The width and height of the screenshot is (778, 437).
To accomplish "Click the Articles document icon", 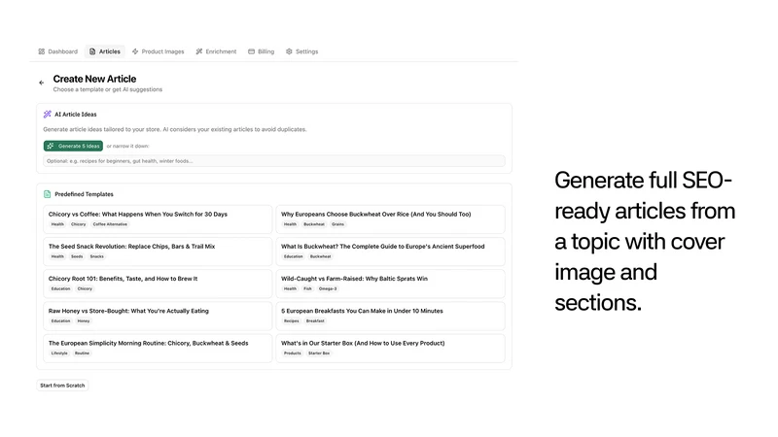I will tap(92, 51).
